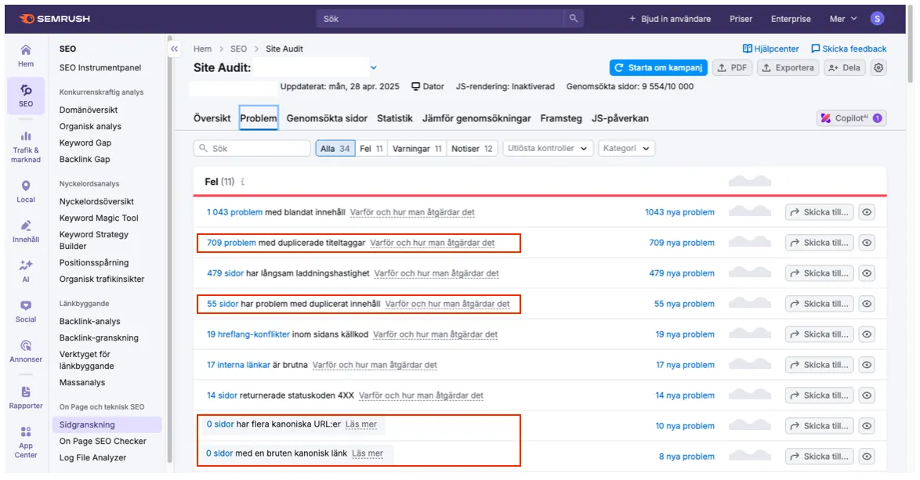Open Social in left rail

tap(26, 311)
